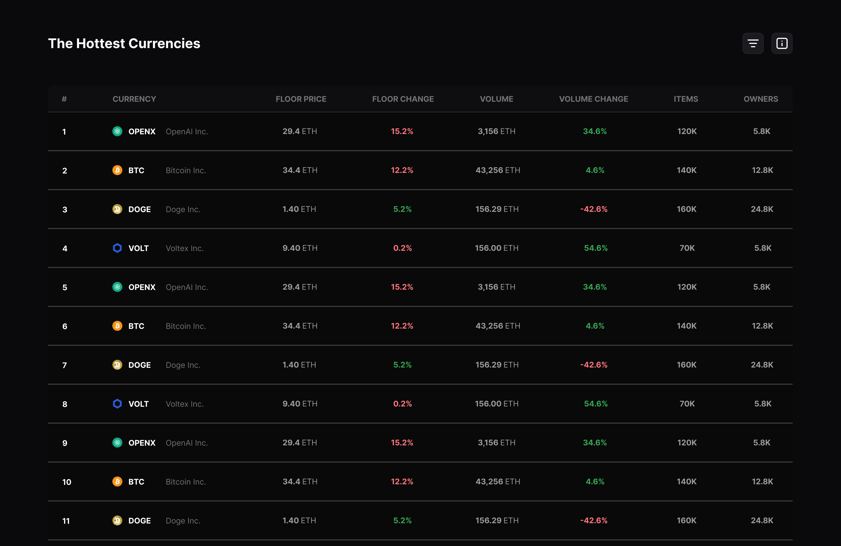The image size is (841, 546).
Task: Click Bitcoin logo icon in row 10
Action: (117, 482)
